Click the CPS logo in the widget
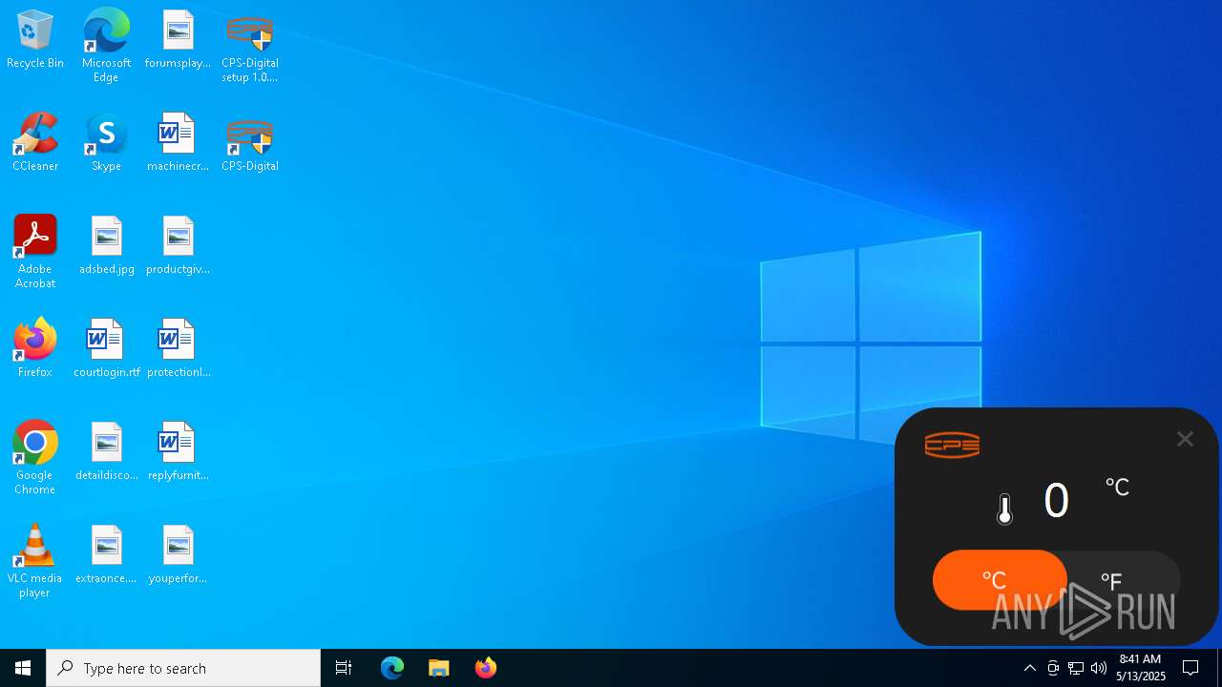This screenshot has height=687, width=1222. (x=952, y=445)
